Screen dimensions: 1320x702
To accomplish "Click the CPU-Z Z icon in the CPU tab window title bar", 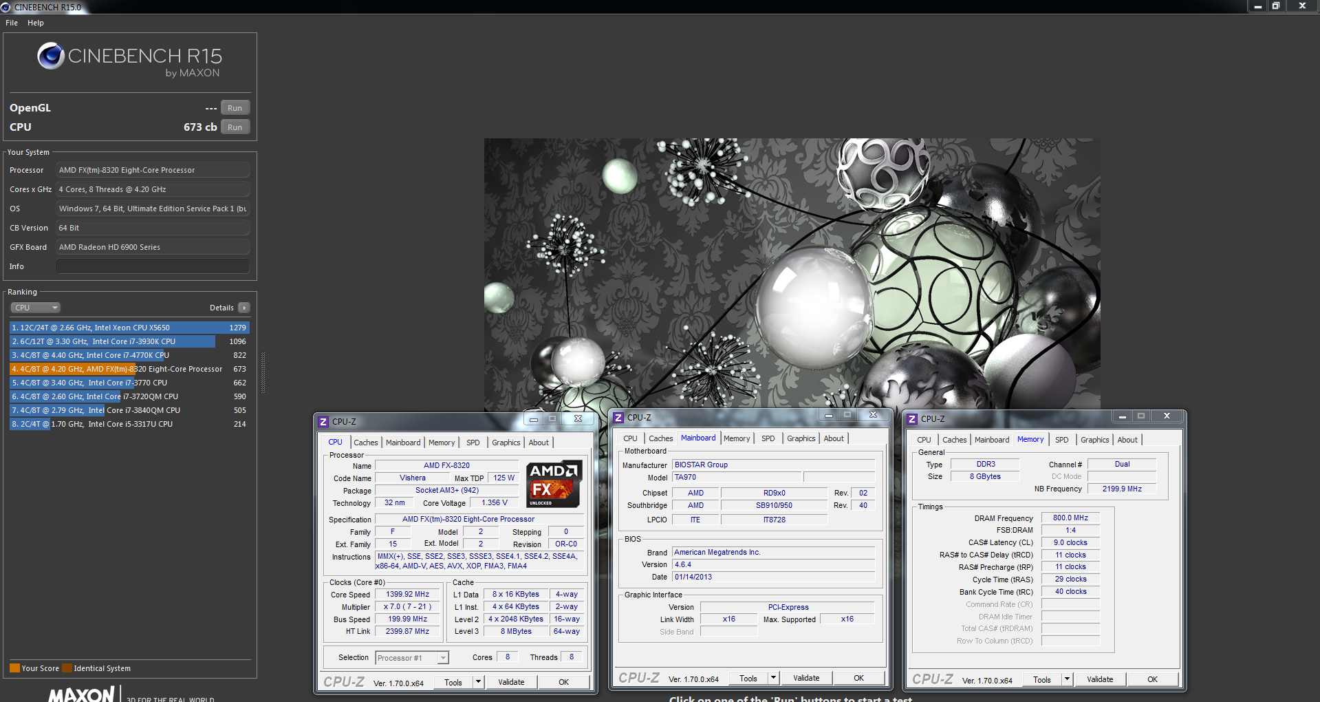I will [323, 421].
